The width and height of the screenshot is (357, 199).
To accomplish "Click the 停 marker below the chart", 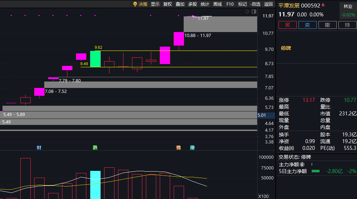I will point(192,148).
